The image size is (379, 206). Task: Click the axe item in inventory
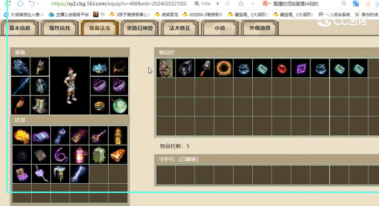click(205, 68)
